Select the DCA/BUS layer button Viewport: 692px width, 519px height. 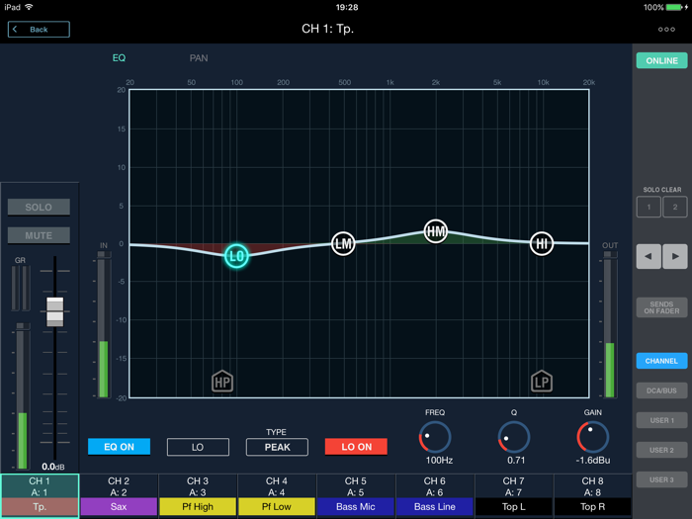661,390
